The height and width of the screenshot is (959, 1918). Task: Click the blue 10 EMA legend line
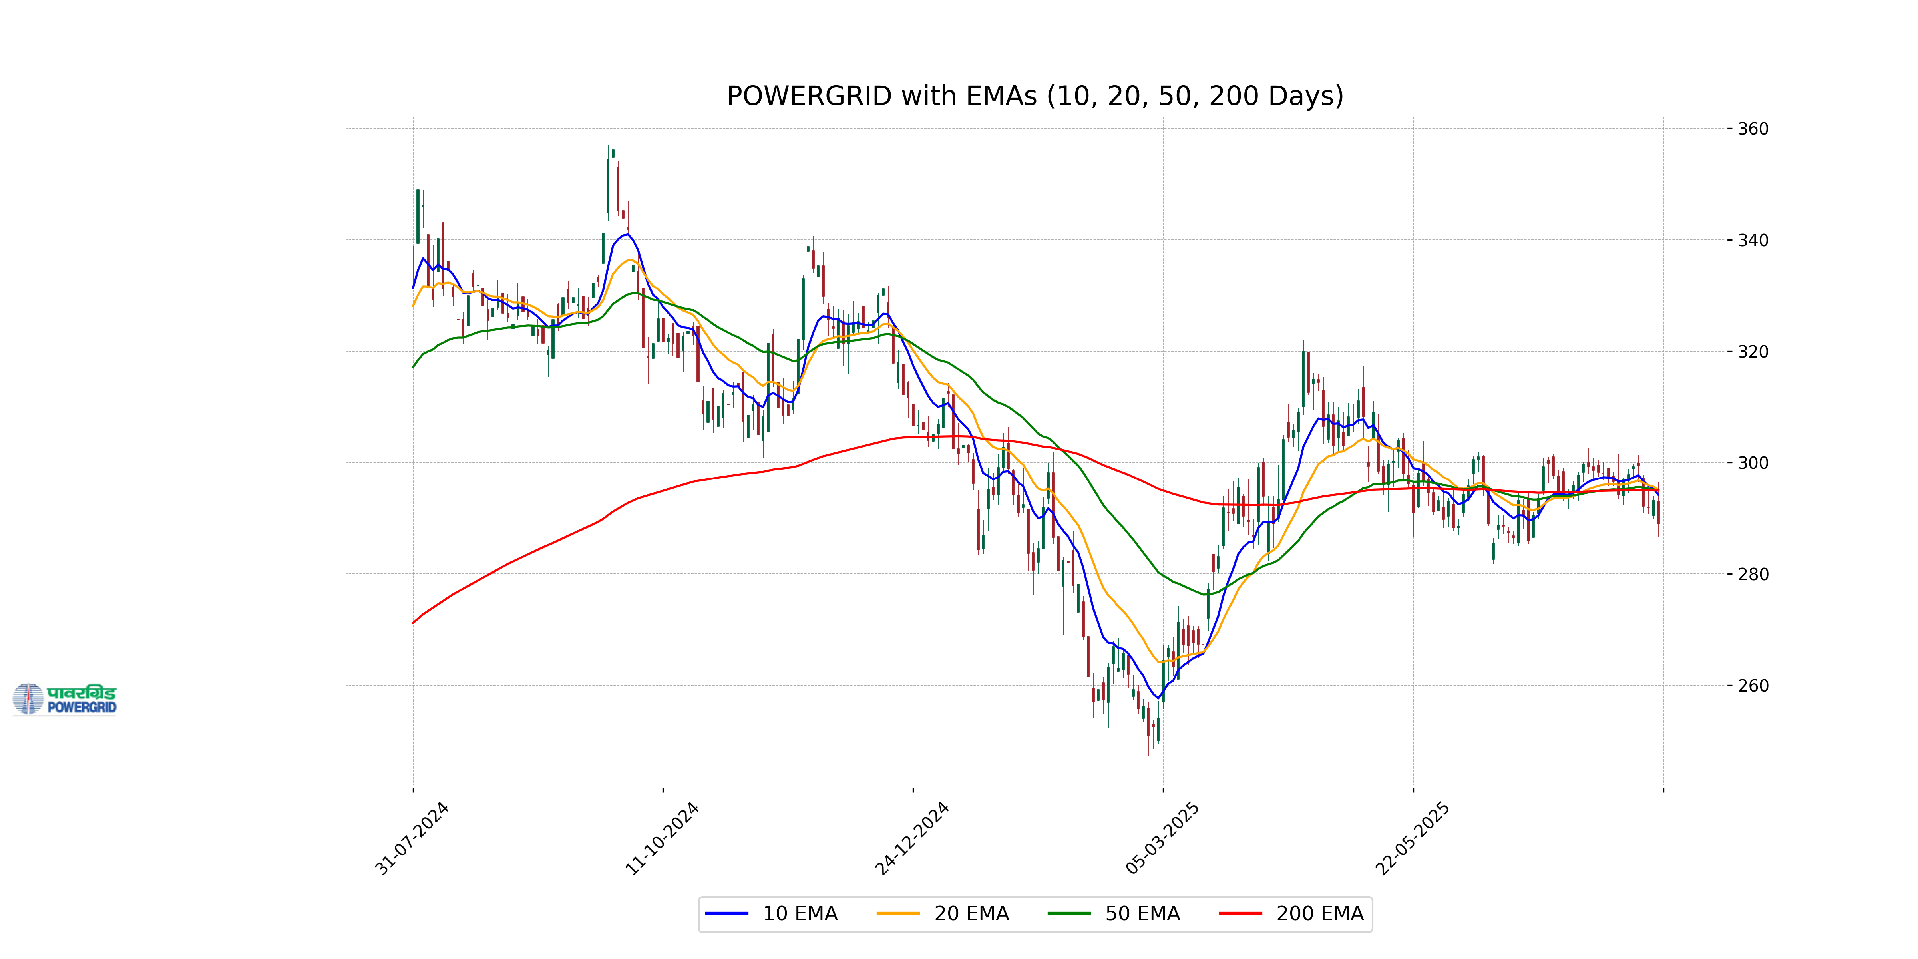pos(727,913)
